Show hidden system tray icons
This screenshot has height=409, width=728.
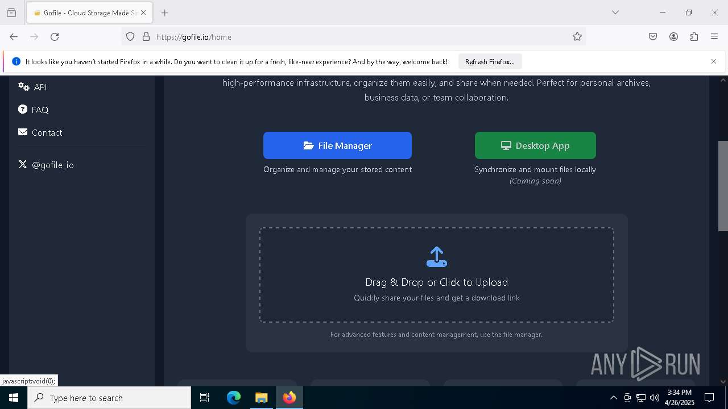click(x=613, y=398)
